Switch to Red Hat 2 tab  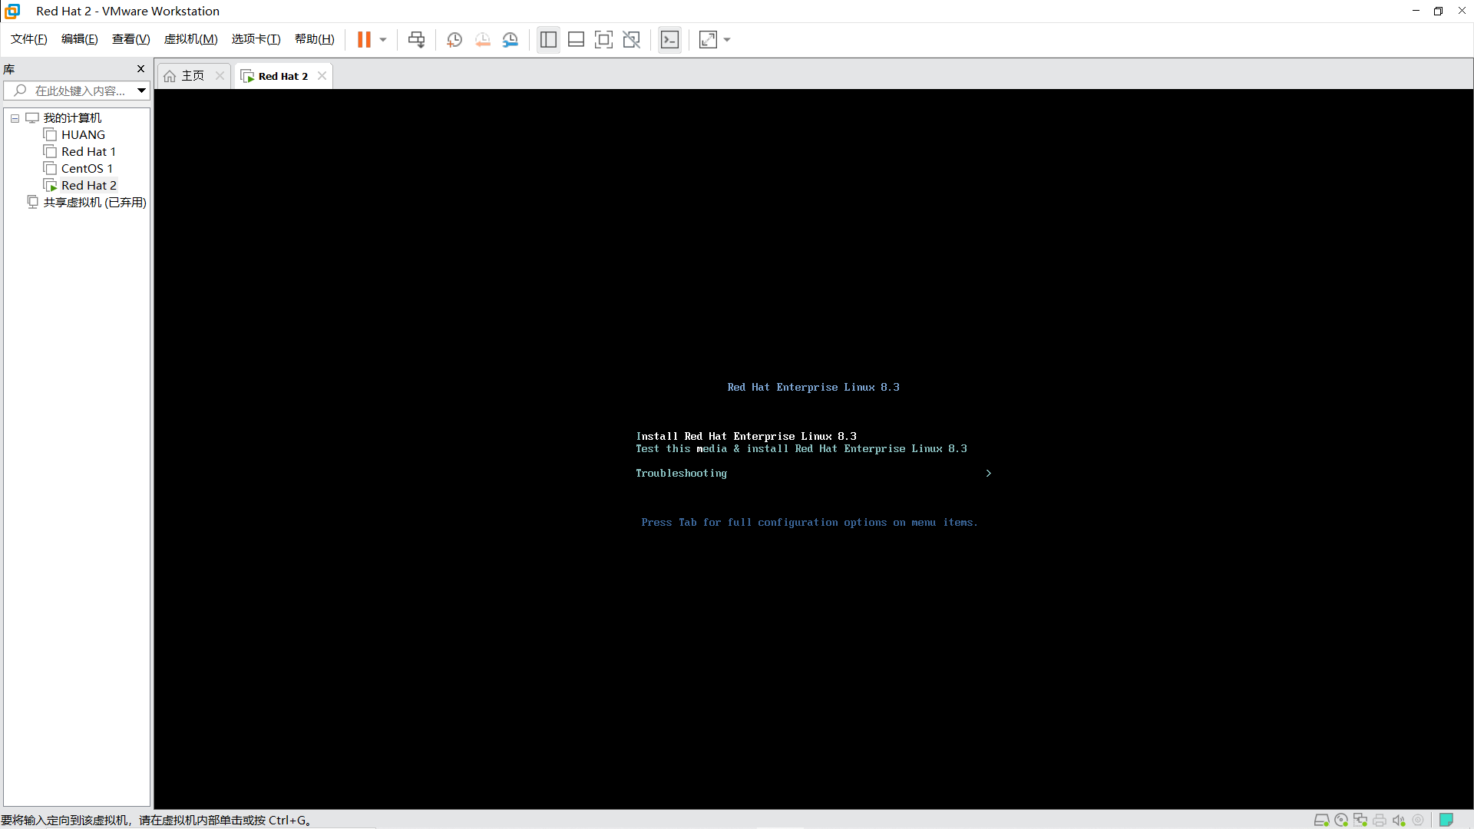[x=283, y=75]
